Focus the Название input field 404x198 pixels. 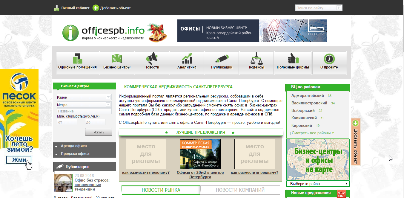[x=84, y=111]
